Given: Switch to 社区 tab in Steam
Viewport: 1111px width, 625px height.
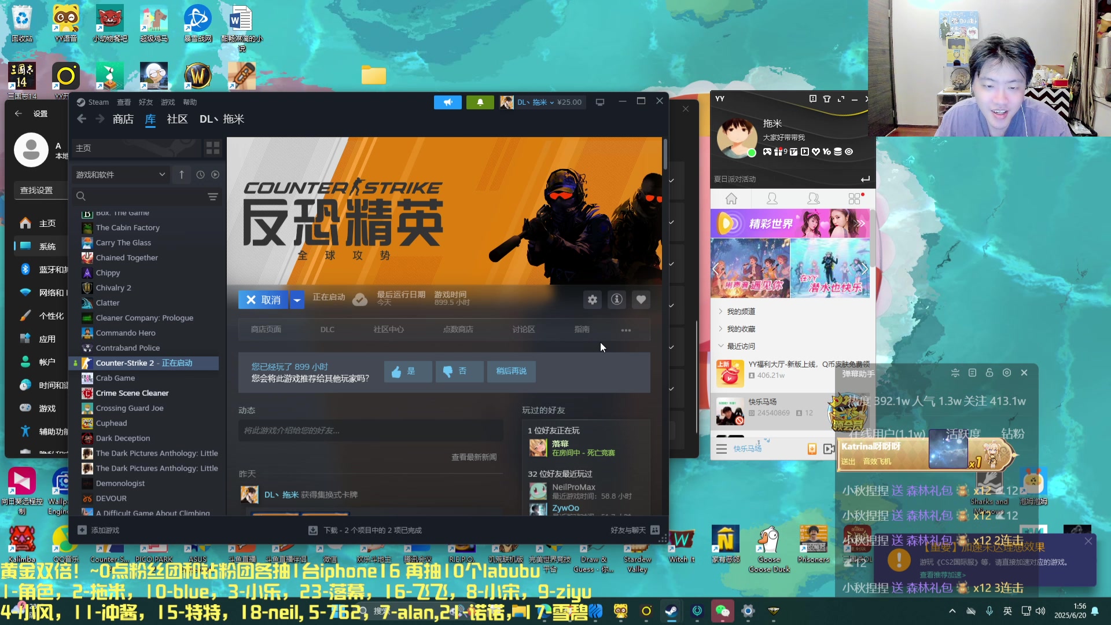Looking at the screenshot, I should pos(177,119).
